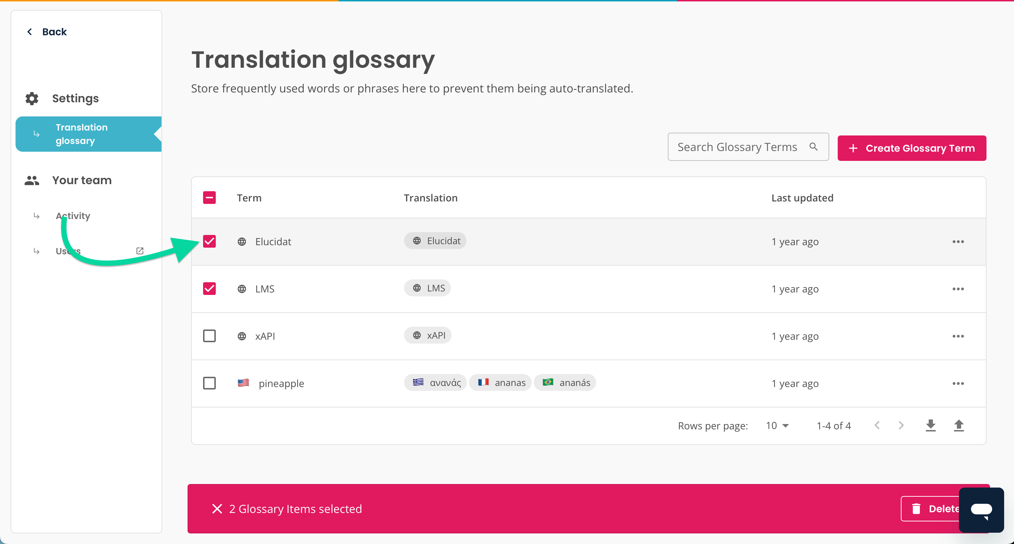Download glossary with the download icon

[930, 425]
